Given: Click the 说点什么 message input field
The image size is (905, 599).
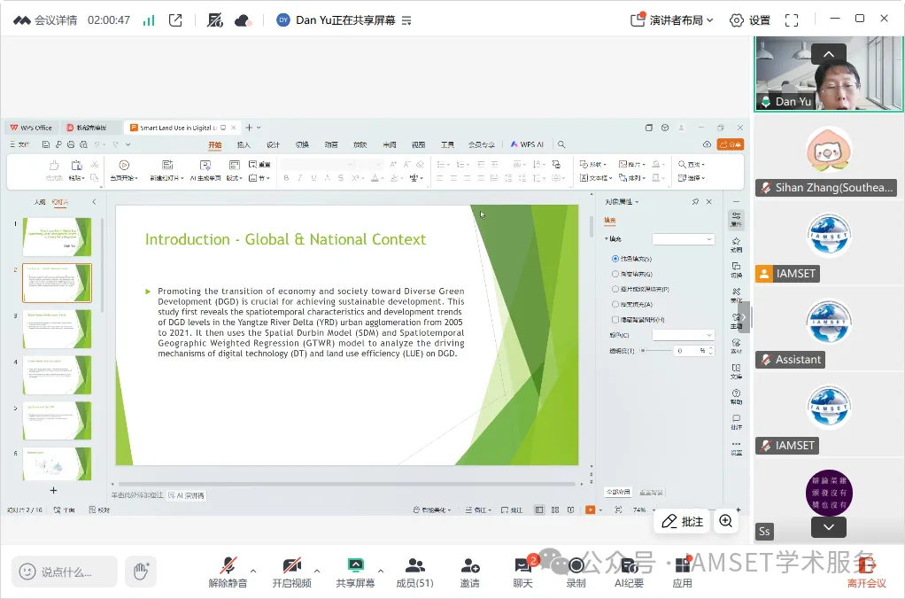Looking at the screenshot, I should 65,572.
